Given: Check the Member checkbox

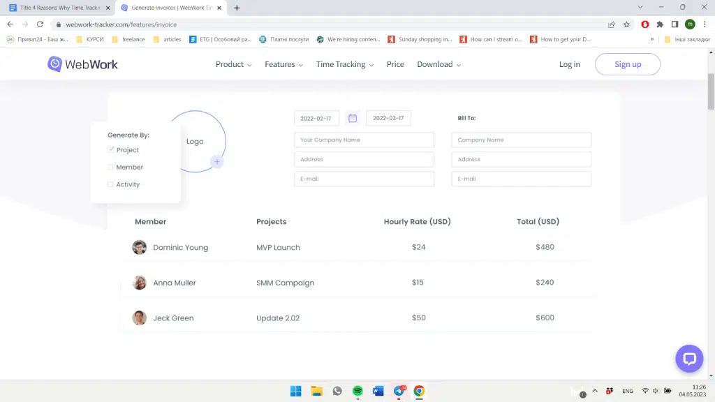Looking at the screenshot, I should point(110,167).
